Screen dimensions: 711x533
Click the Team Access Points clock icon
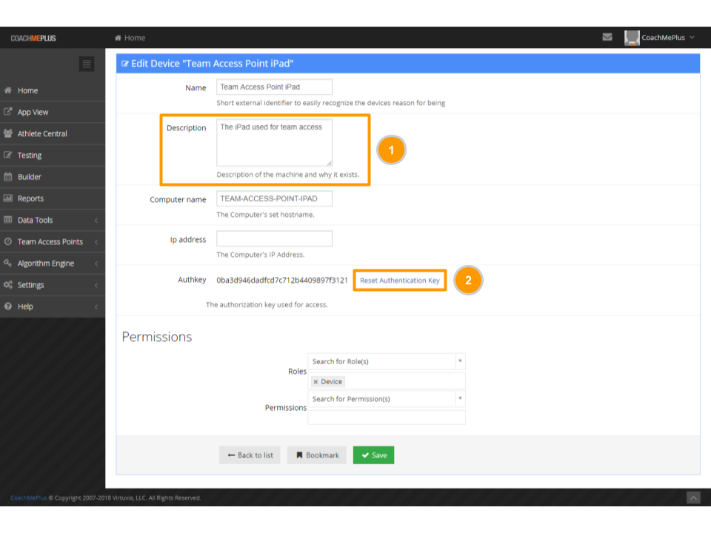(x=7, y=241)
